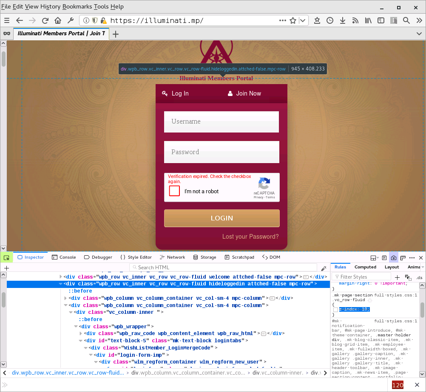The image size is (426, 392).
Task: Check the I'm not a robot checkbox
Action: click(174, 191)
